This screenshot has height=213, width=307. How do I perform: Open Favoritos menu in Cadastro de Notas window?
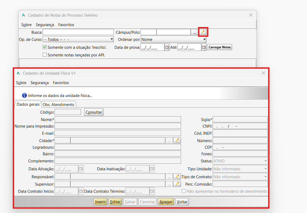(x=66, y=25)
